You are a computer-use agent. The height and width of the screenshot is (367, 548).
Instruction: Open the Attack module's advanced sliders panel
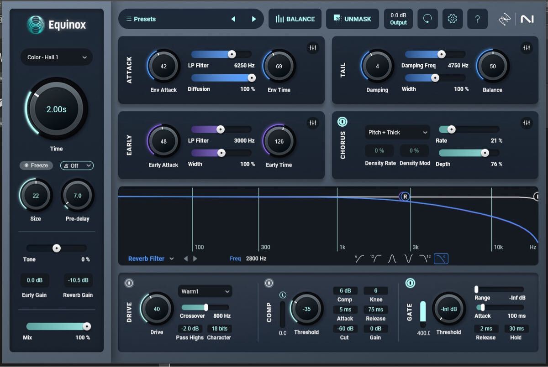tap(313, 47)
